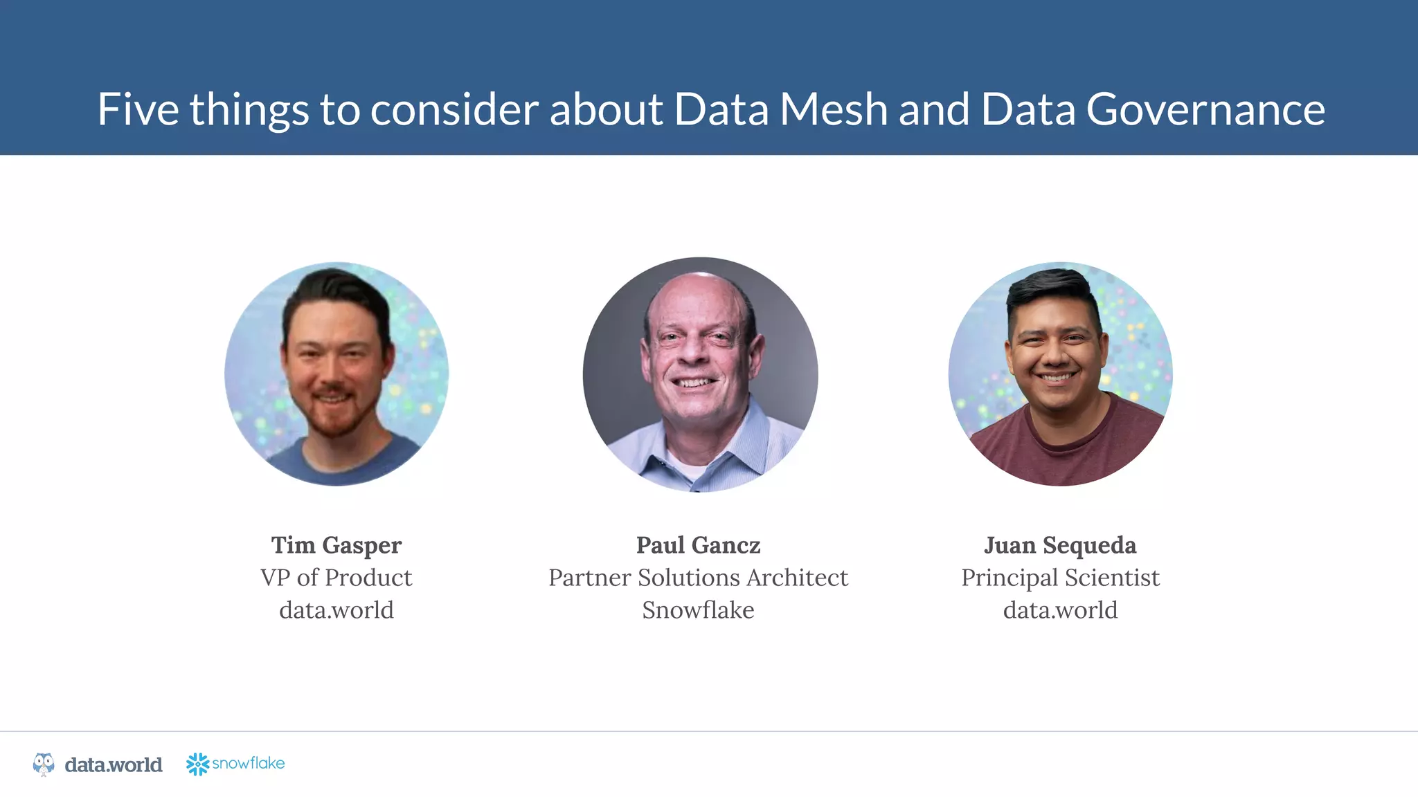Click the 'VP of Product' job title

(x=336, y=578)
